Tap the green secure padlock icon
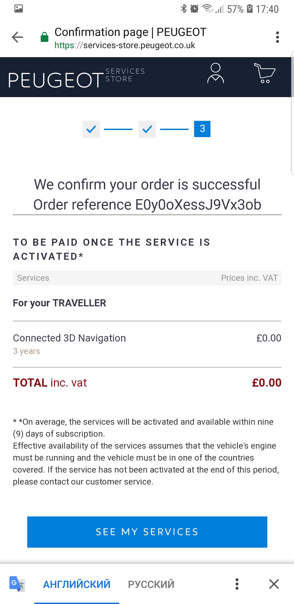294x604 pixels. (45, 37)
